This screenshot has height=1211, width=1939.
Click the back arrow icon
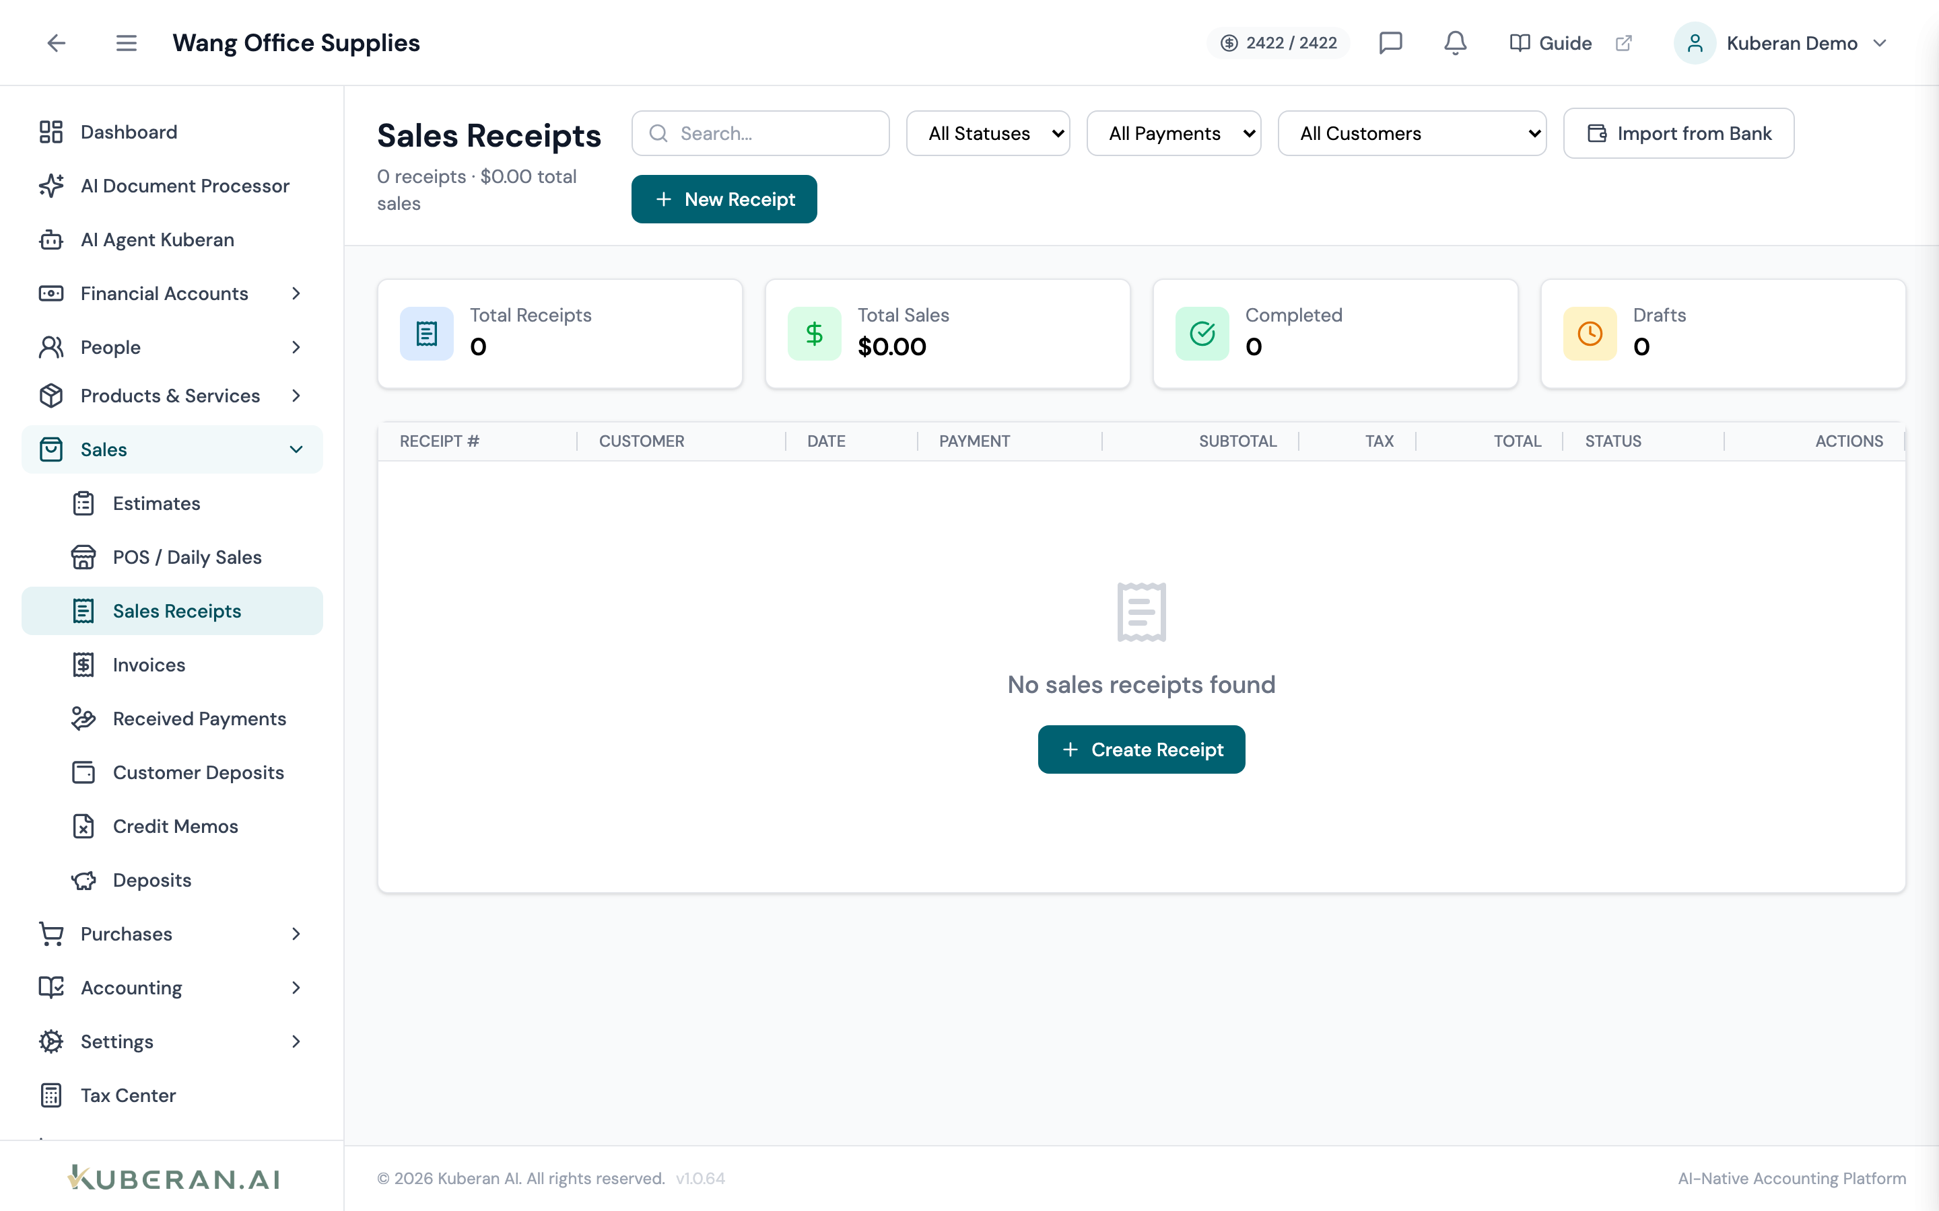pyautogui.click(x=56, y=42)
